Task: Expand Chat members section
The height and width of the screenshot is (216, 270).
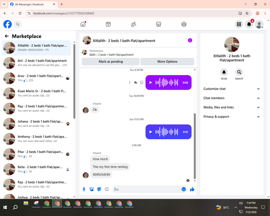Action: (232, 98)
